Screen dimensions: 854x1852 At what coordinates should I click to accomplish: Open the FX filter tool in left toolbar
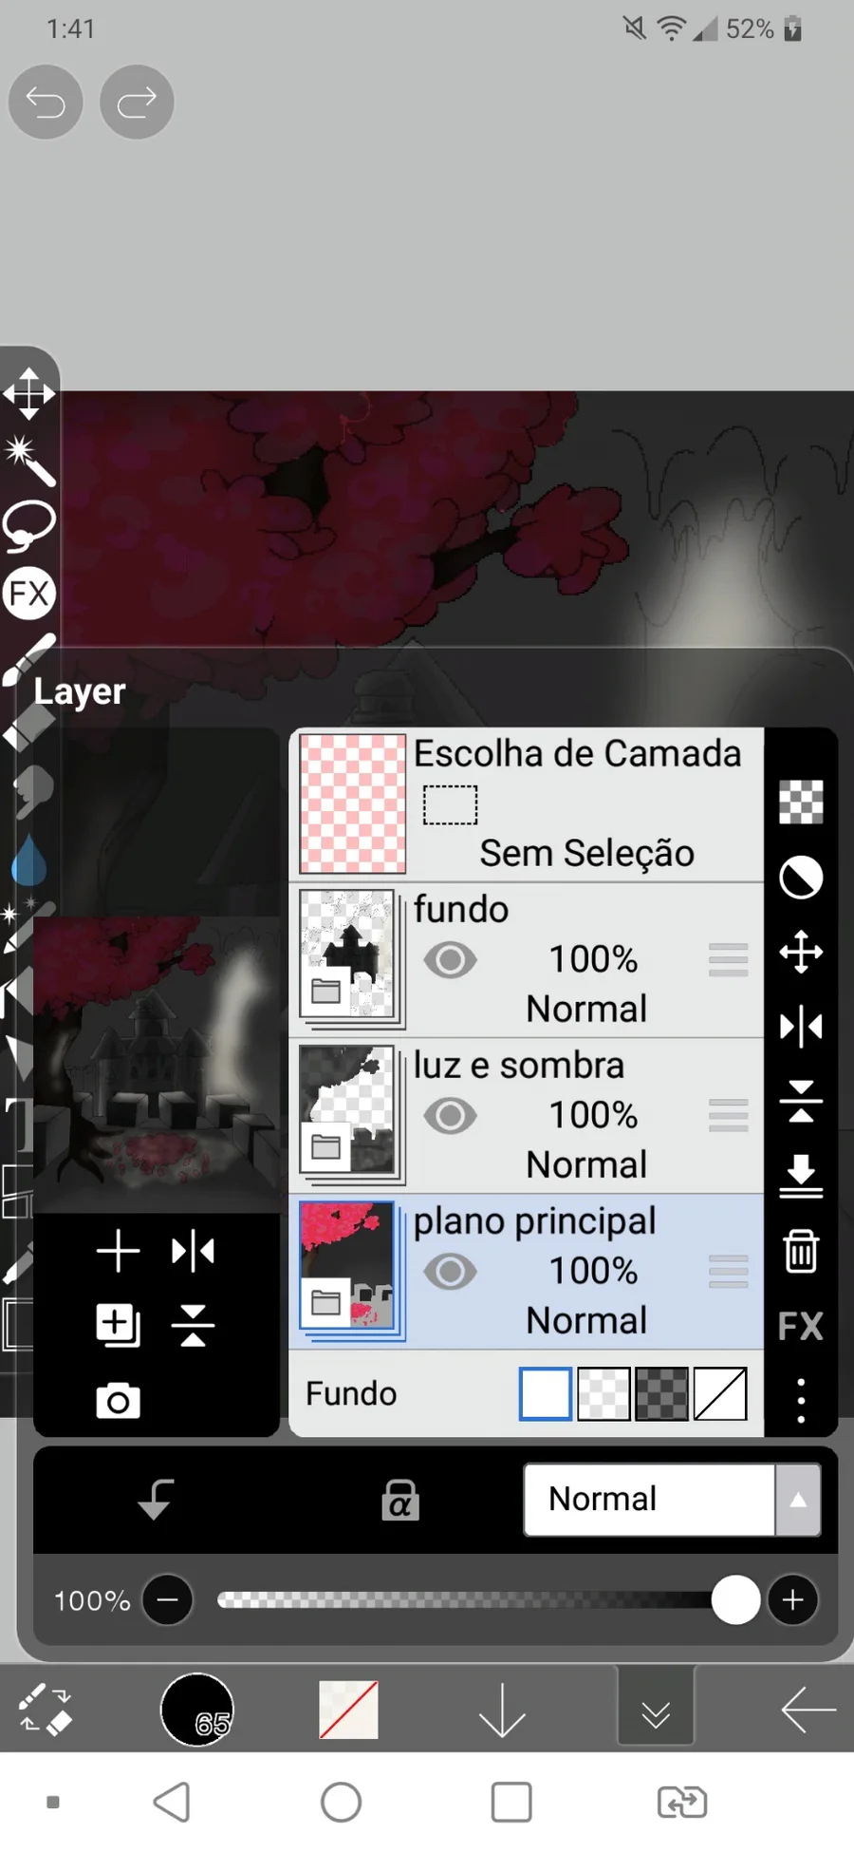(29, 594)
